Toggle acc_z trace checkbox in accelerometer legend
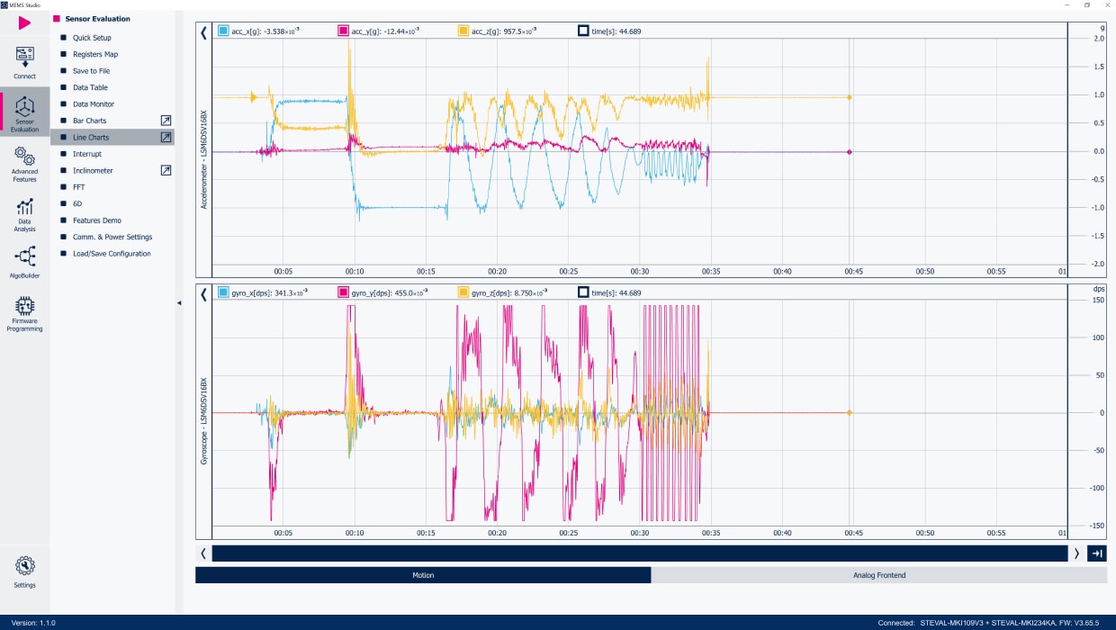Image resolution: width=1116 pixels, height=630 pixels. coord(463,31)
